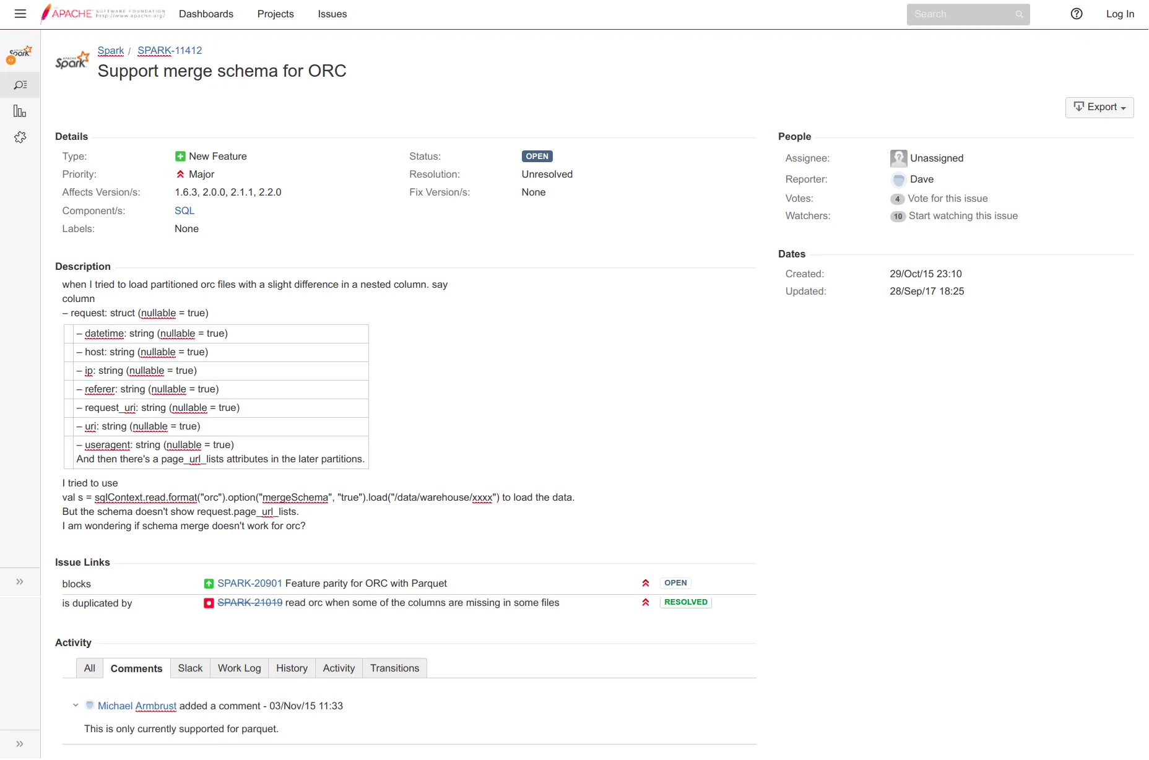This screenshot has height=760, width=1149.
Task: Click the Unassigned assignee avatar
Action: tap(898, 158)
